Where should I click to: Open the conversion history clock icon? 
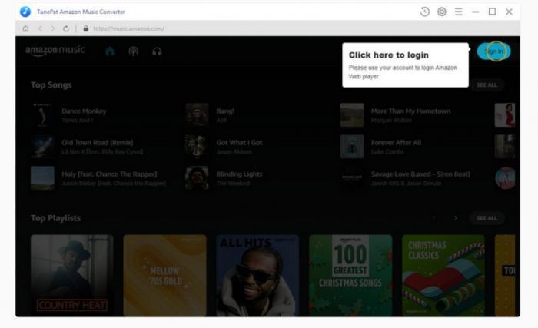click(424, 12)
